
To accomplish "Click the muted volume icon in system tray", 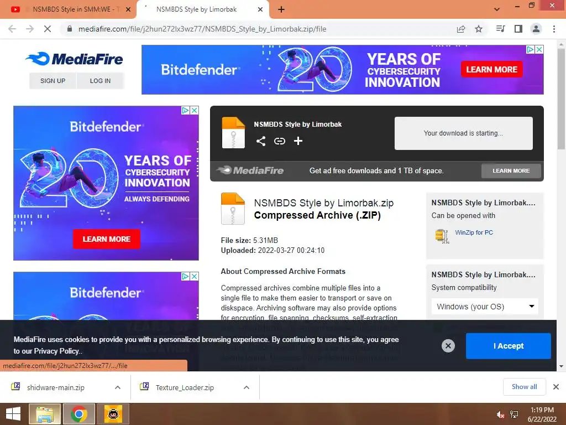I will [500, 414].
